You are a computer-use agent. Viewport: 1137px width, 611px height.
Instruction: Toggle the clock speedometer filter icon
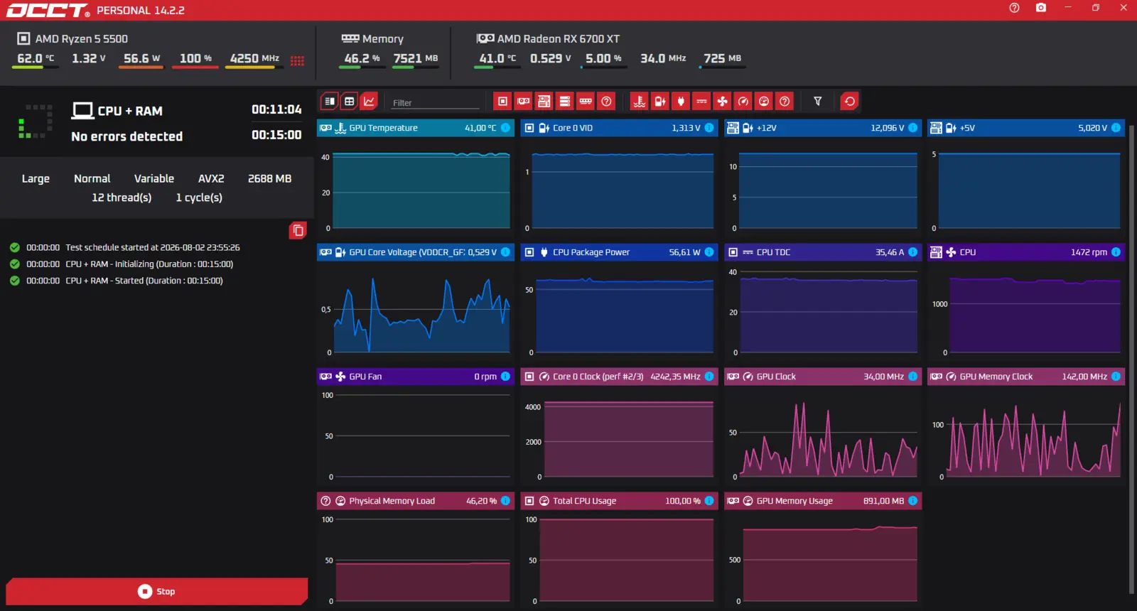pyautogui.click(x=743, y=102)
